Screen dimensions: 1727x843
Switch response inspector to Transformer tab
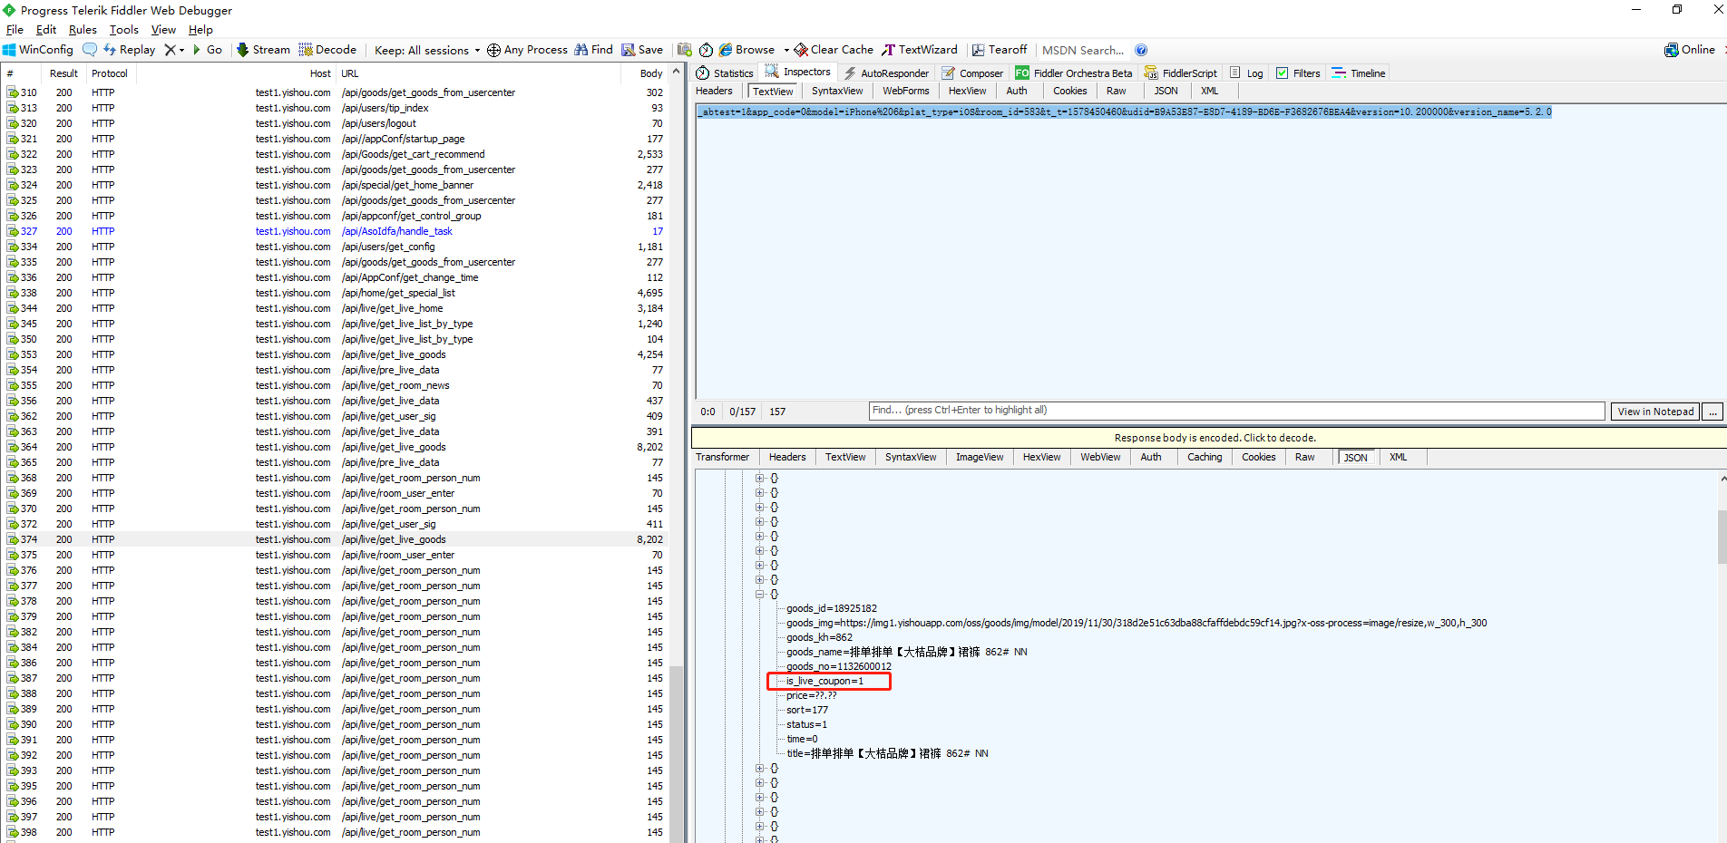point(722,457)
